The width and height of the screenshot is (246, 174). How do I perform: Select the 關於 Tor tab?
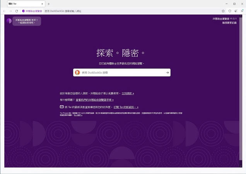point(26,4)
